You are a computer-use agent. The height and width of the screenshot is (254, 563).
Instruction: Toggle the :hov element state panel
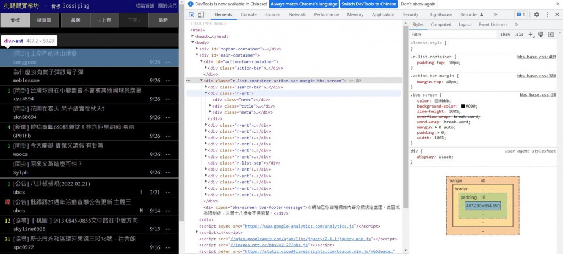pyautogui.click(x=505, y=35)
